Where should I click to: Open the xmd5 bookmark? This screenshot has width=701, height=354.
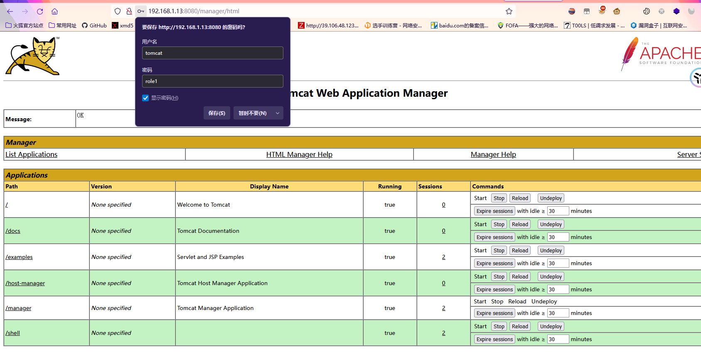coord(123,25)
